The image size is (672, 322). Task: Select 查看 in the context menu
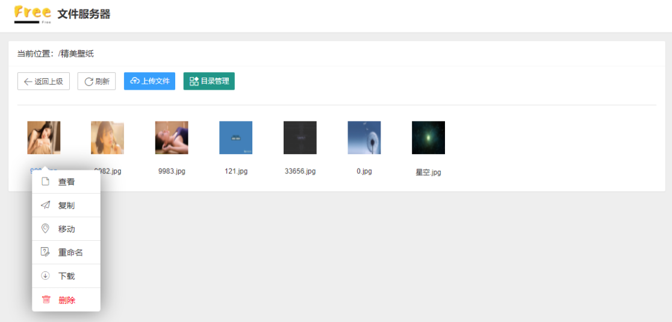pyautogui.click(x=66, y=182)
